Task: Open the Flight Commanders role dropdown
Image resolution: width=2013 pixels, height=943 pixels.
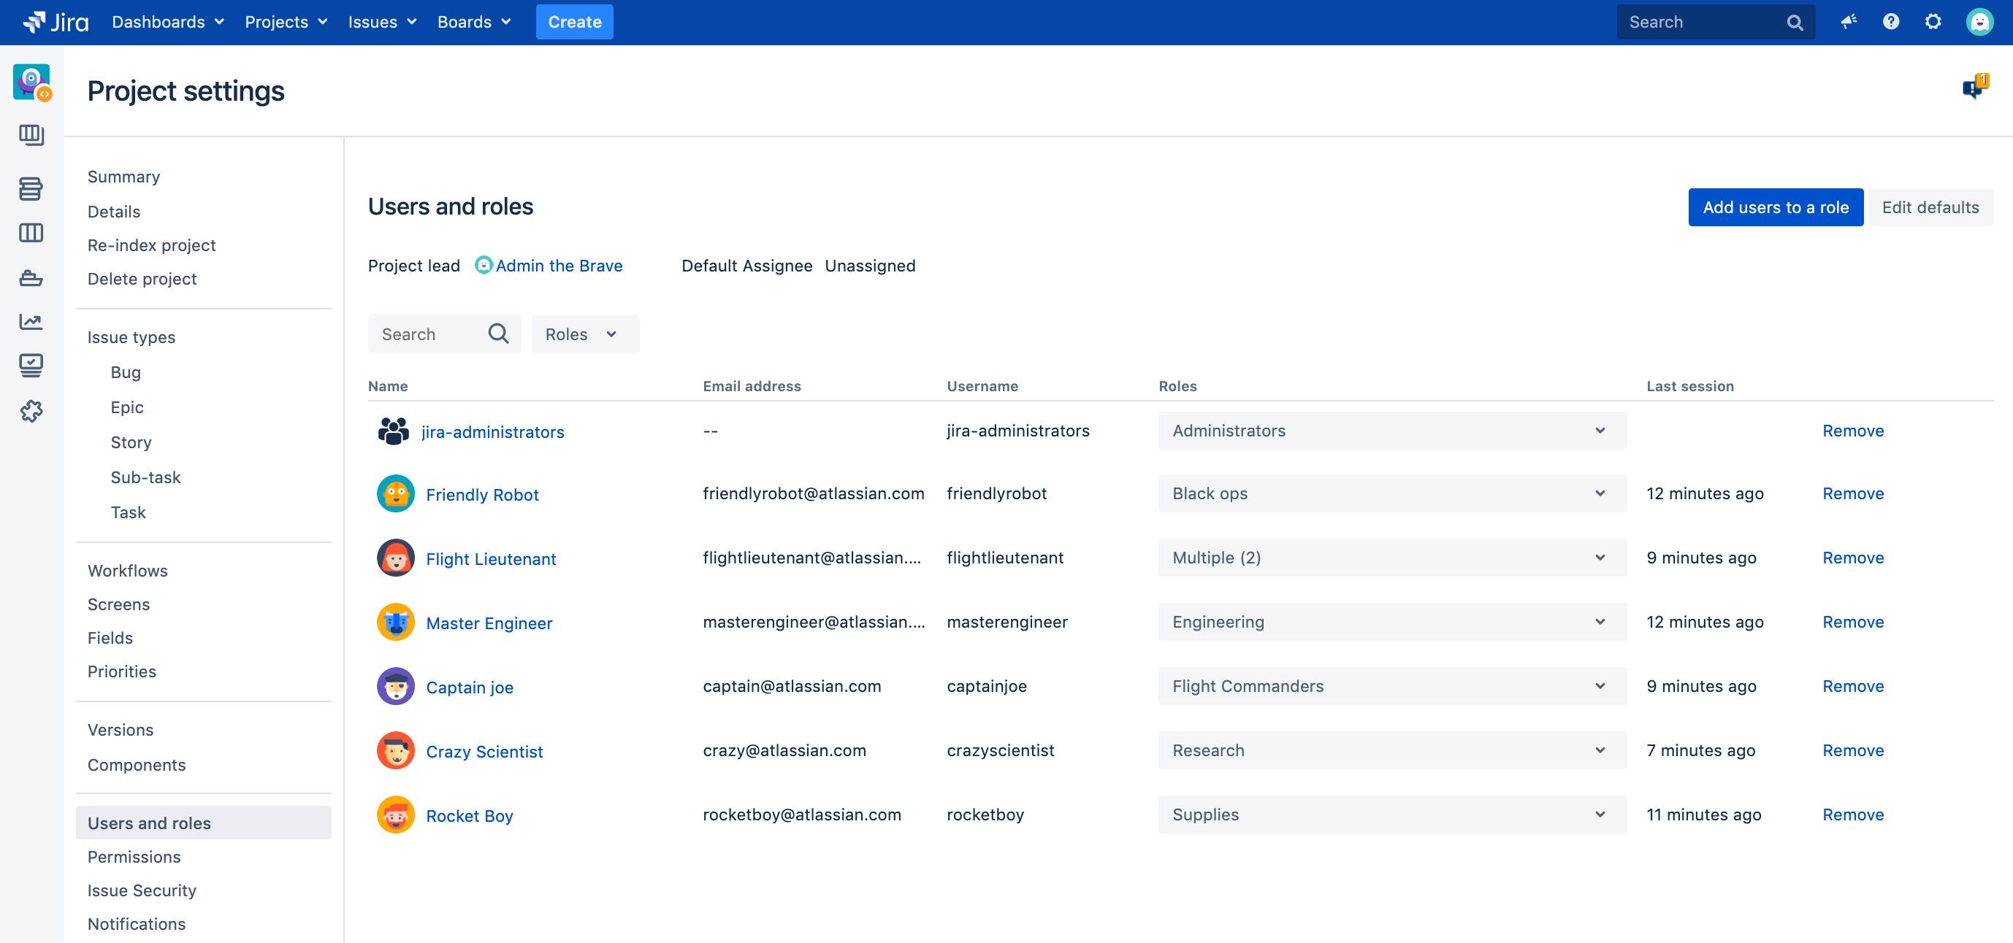Action: click(x=1393, y=686)
